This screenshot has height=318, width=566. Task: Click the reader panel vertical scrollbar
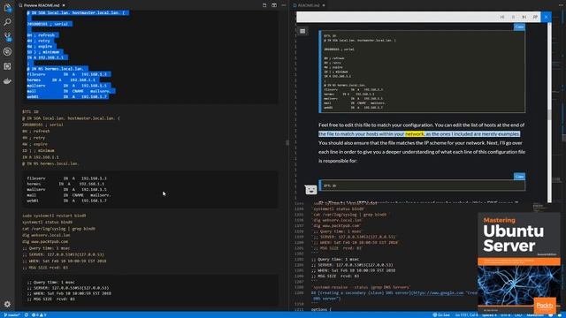point(549,112)
